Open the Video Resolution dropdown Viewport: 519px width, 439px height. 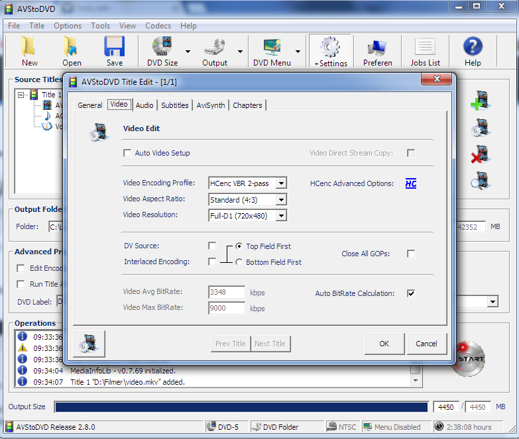[281, 216]
